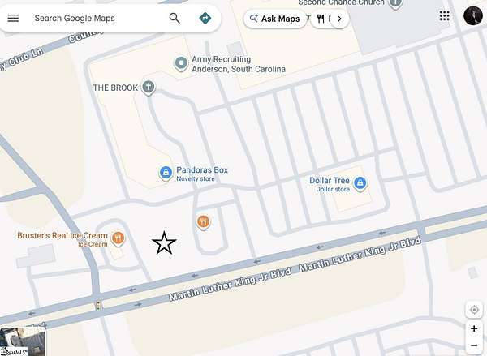The width and height of the screenshot is (487, 356).
Task: Click the black star marker
Action: [x=164, y=243]
